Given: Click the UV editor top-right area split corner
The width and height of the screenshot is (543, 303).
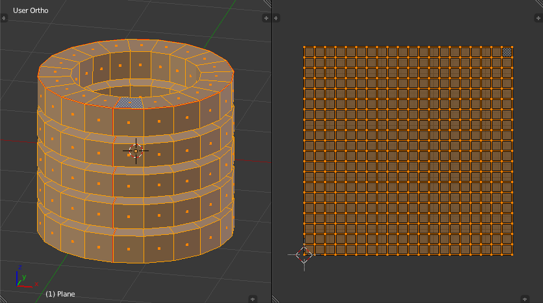Looking at the screenshot, I should (539, 3).
